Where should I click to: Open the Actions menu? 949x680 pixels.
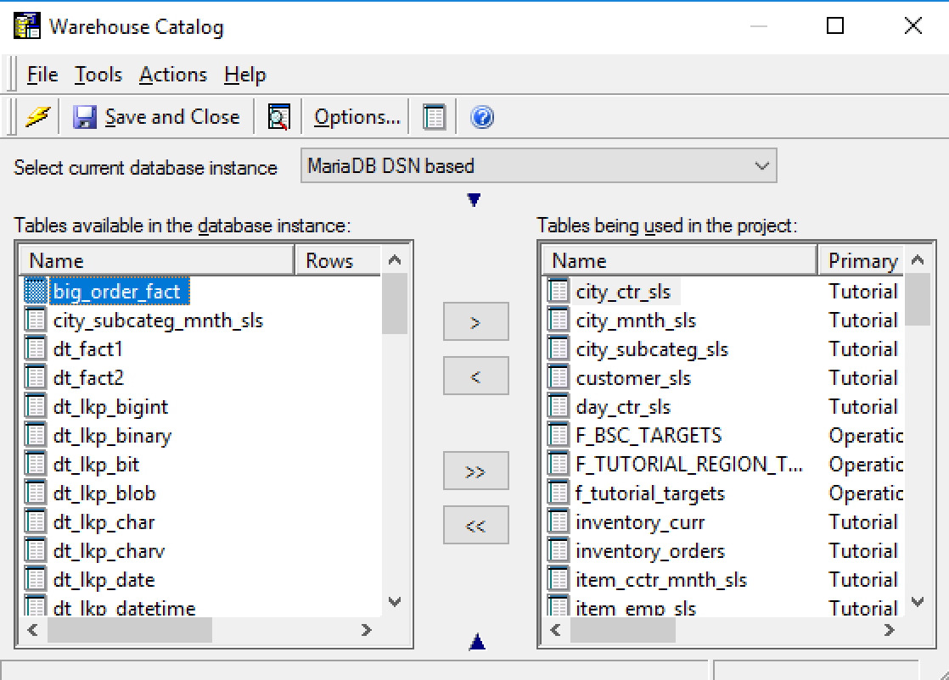tap(172, 75)
